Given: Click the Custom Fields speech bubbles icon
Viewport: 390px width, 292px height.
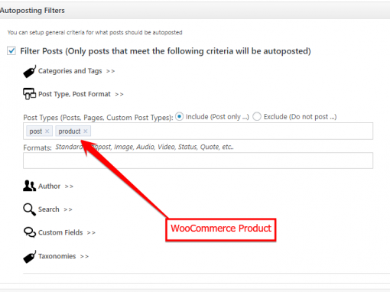Looking at the screenshot, I should click(30, 232).
